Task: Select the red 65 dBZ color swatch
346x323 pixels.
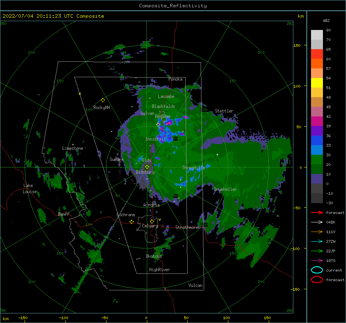Action: click(317, 54)
